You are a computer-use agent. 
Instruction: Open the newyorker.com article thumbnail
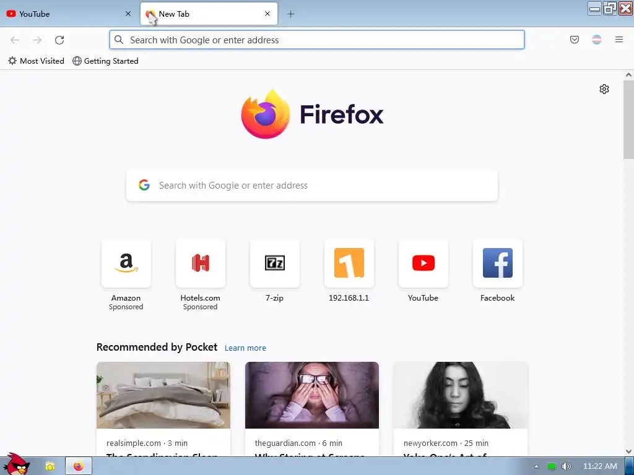click(x=461, y=395)
